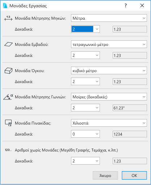Click the 123 unitless numbers icon
Viewport: 151px width, 185px height.
(8, 150)
